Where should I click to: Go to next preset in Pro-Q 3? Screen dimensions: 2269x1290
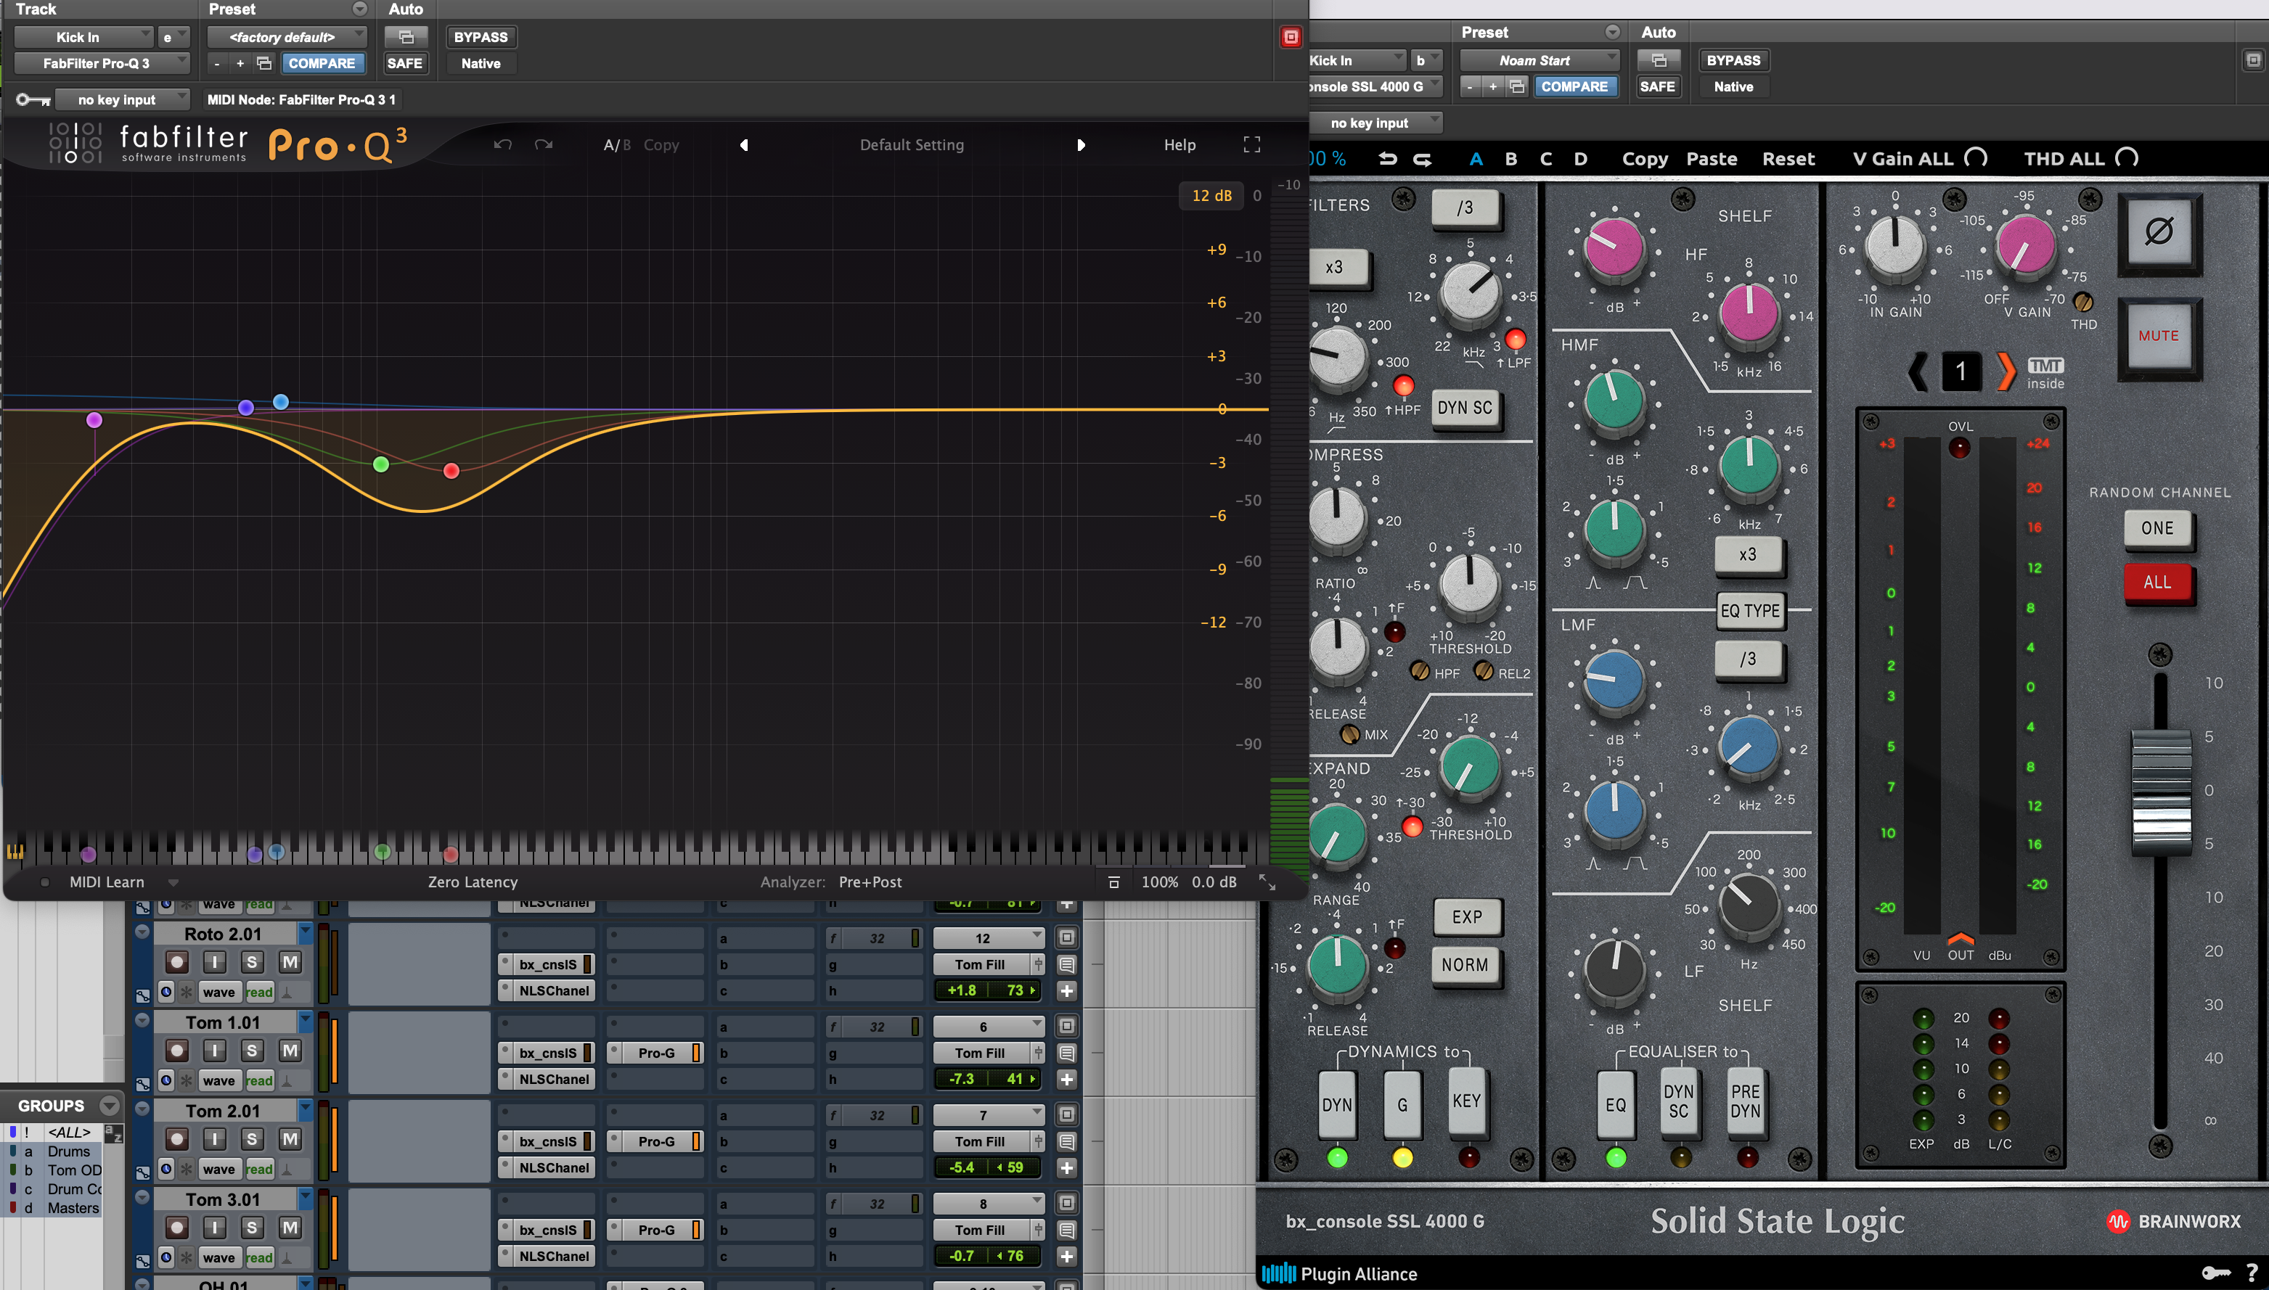1081,144
